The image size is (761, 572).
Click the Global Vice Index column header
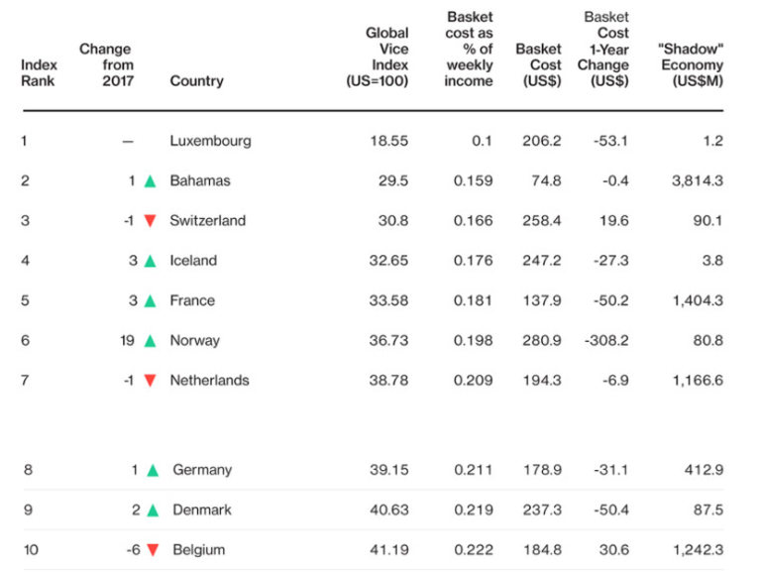[x=377, y=57]
